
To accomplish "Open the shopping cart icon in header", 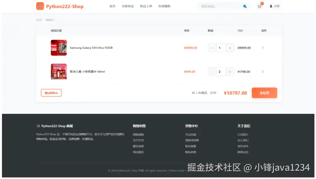I will [x=259, y=7].
